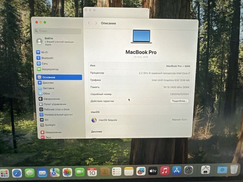243x182 pixels.
Task: Open Заставка settings
Action: click(46, 88)
